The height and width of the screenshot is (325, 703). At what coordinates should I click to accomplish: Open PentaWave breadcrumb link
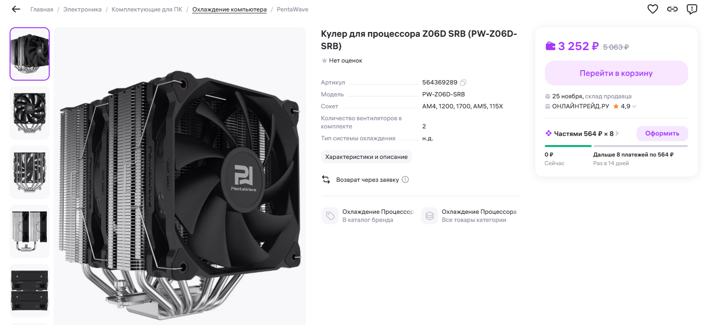pos(292,10)
